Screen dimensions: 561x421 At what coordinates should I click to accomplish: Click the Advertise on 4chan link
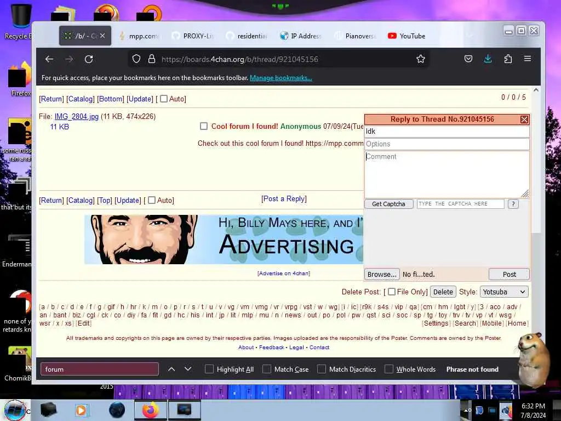[284, 273]
